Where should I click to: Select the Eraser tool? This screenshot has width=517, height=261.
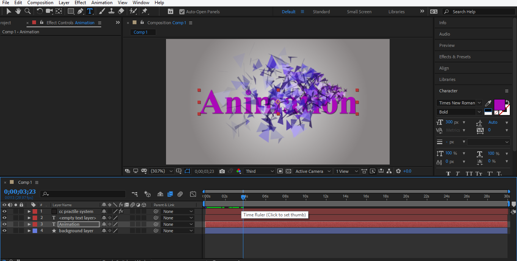coord(121,11)
